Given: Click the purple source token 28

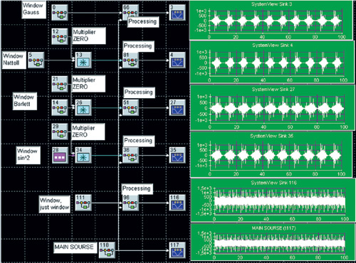Looking at the screenshot, I should coord(60,155).
